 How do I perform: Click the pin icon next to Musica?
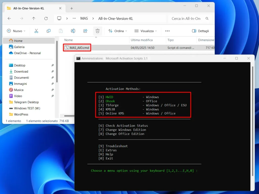pyautogui.click(x=53, y=90)
